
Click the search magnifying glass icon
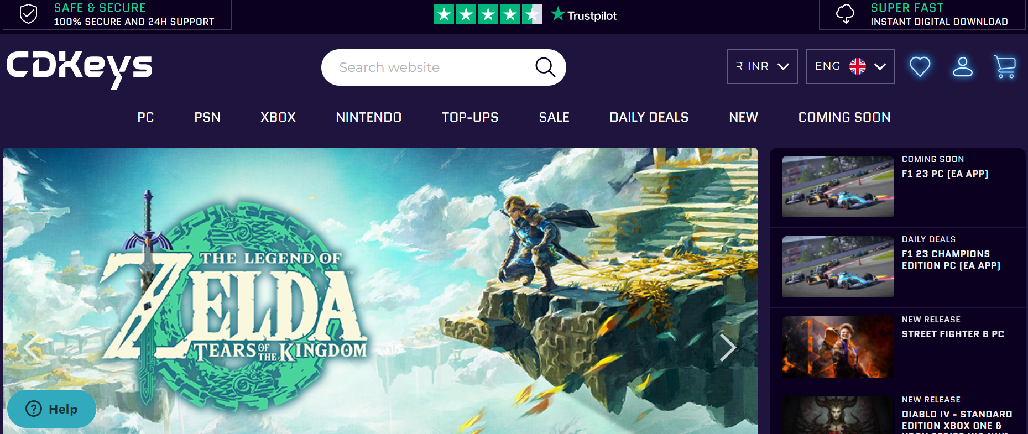click(x=545, y=67)
